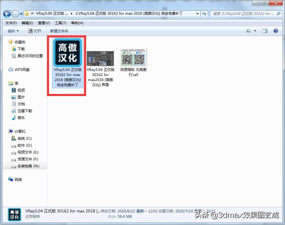The width and height of the screenshot is (285, 225).
Task: Click the Forward navigation arrow
Action: click(x=15, y=14)
